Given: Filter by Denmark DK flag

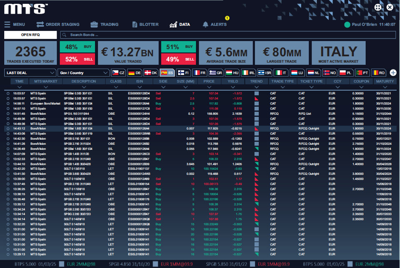Looking at the screenshot, I should tap(150, 72).
